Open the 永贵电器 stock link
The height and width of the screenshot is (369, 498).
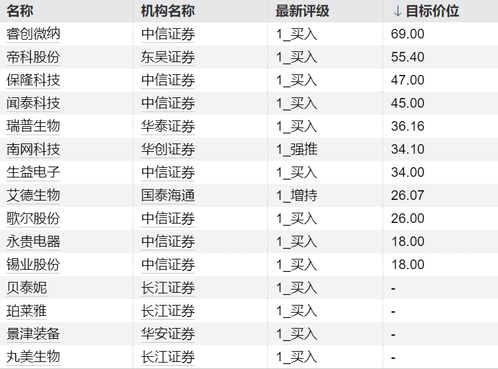pyautogui.click(x=33, y=242)
